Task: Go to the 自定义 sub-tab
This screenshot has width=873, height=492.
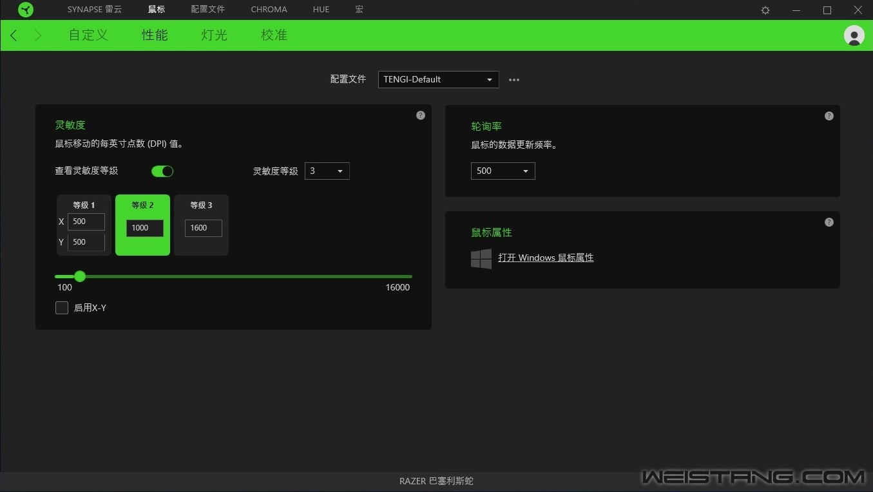Action: 88,35
